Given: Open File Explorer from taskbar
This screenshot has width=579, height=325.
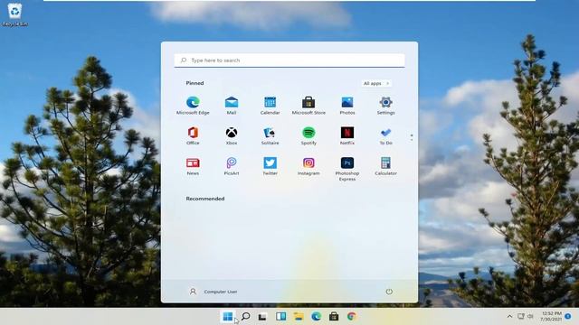Looking at the screenshot, I should click(x=299, y=316).
